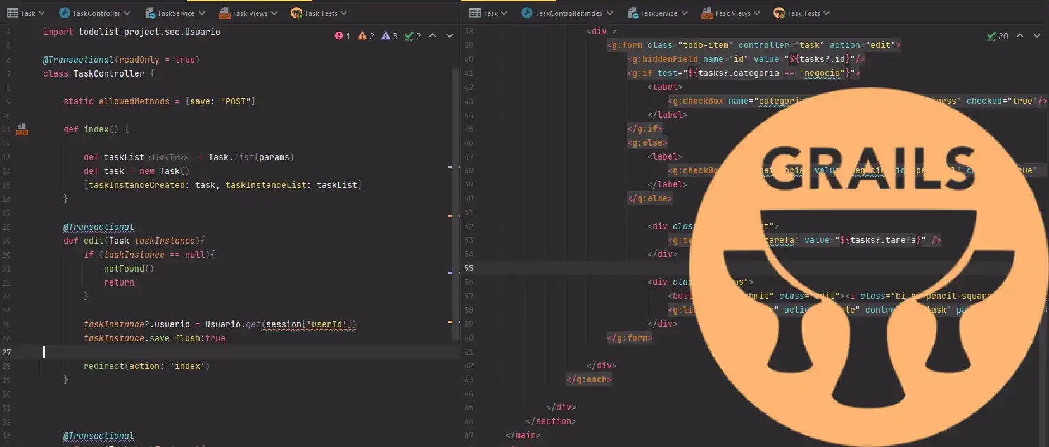Click the left editor vertical scrollbar
The image size is (1049, 447).
(456, 204)
